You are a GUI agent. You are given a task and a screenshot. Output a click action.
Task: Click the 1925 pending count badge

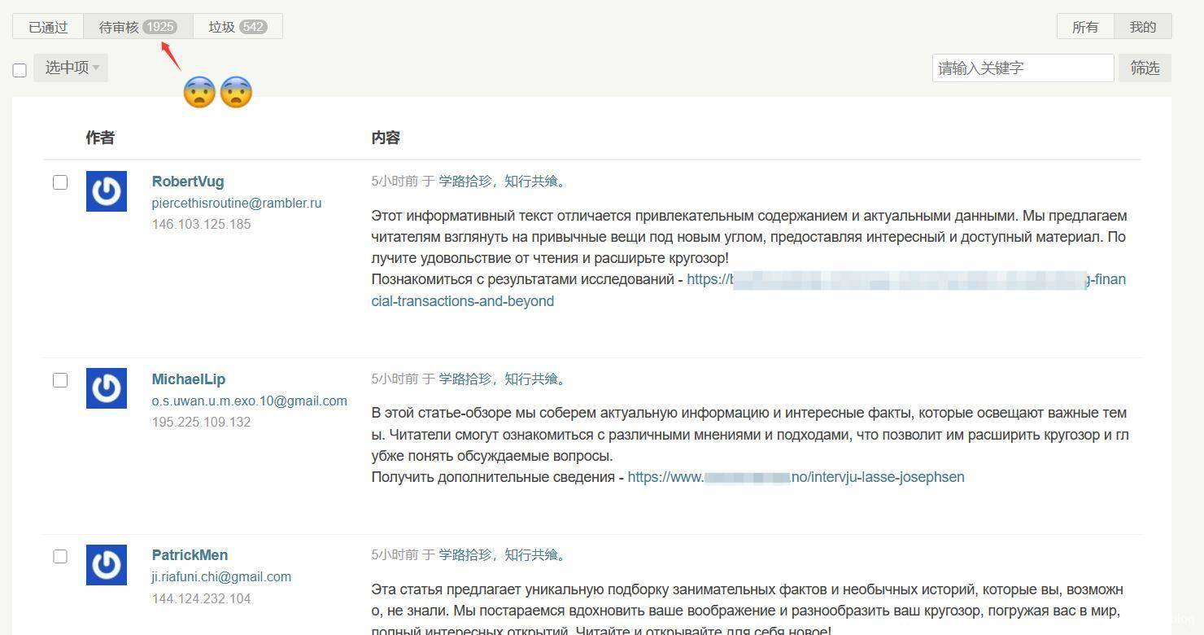pyautogui.click(x=159, y=27)
